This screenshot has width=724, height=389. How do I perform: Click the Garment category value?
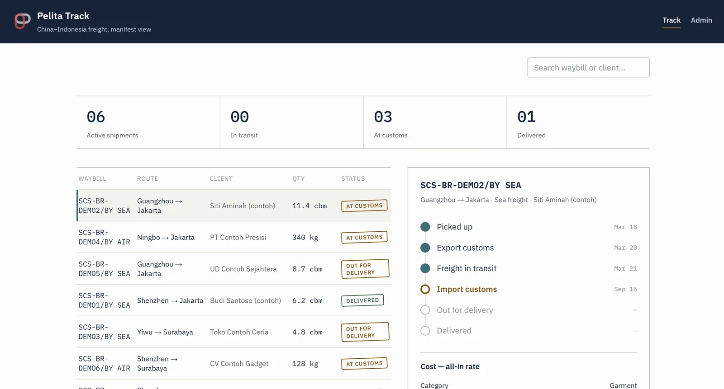coord(623,385)
